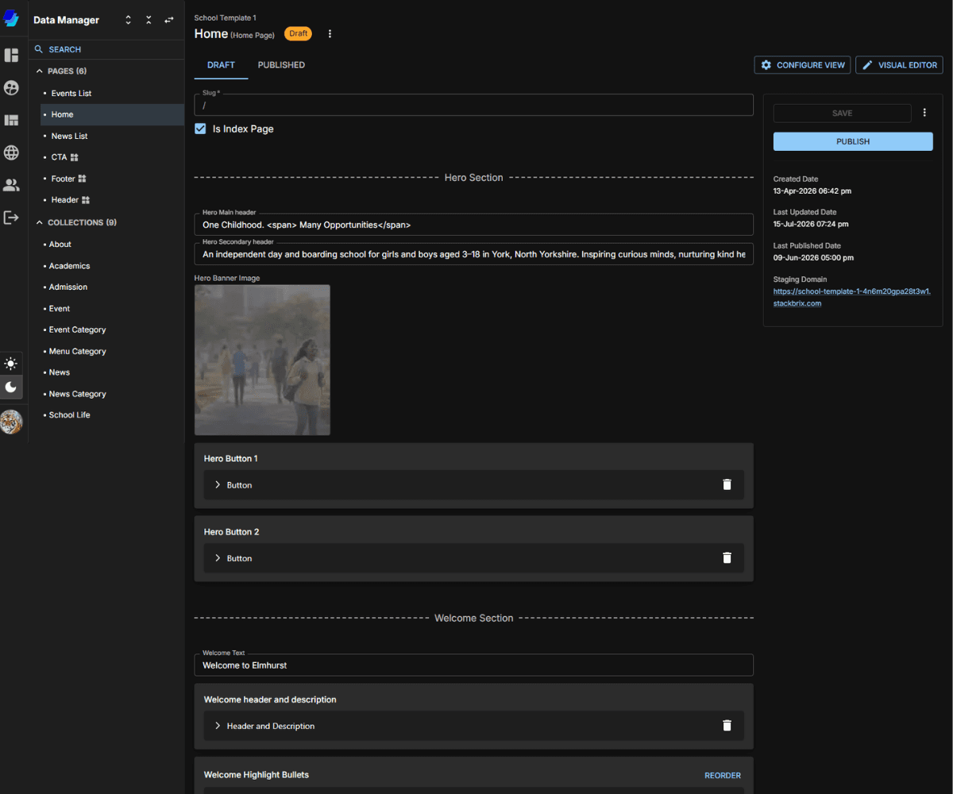The width and height of the screenshot is (953, 794).
Task: Open the globe domains icon
Action: [x=11, y=152]
